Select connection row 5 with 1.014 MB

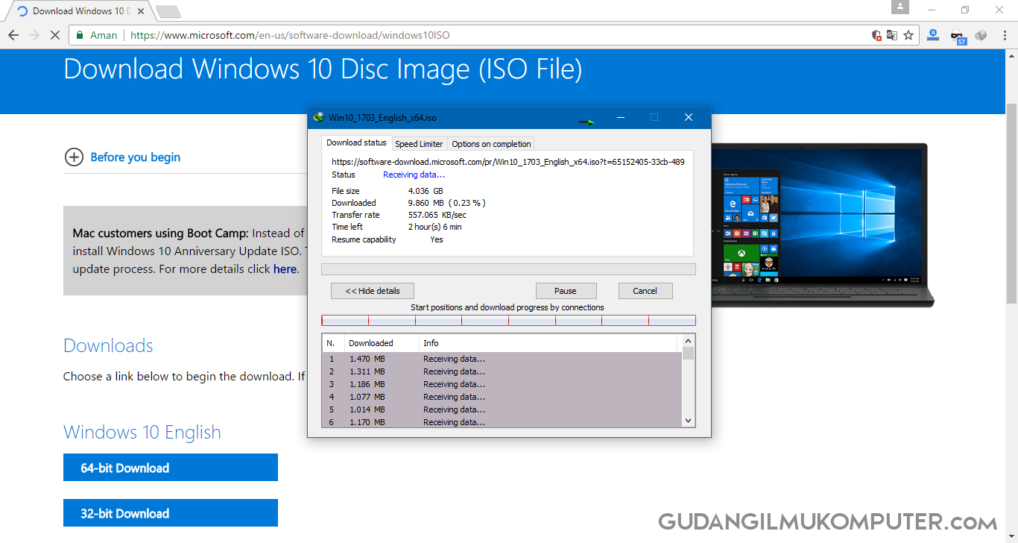tap(502, 409)
